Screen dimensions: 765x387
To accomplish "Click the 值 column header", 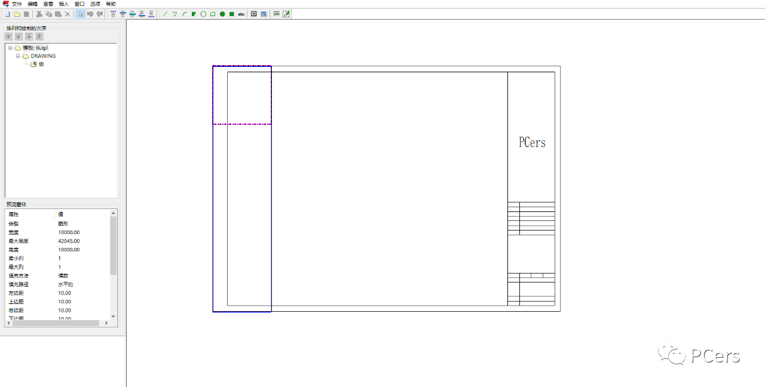I will click(60, 214).
